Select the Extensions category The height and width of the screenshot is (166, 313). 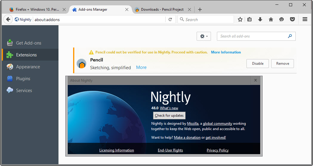pyautogui.click(x=30, y=55)
